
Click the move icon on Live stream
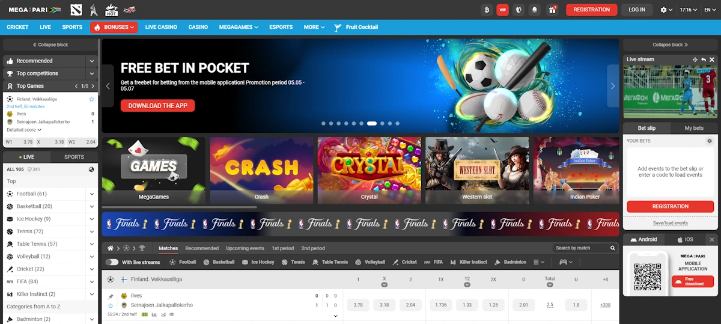pos(695,60)
